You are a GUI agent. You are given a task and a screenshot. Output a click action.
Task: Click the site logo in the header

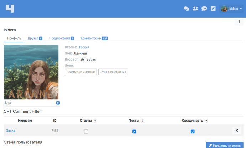point(10,9)
